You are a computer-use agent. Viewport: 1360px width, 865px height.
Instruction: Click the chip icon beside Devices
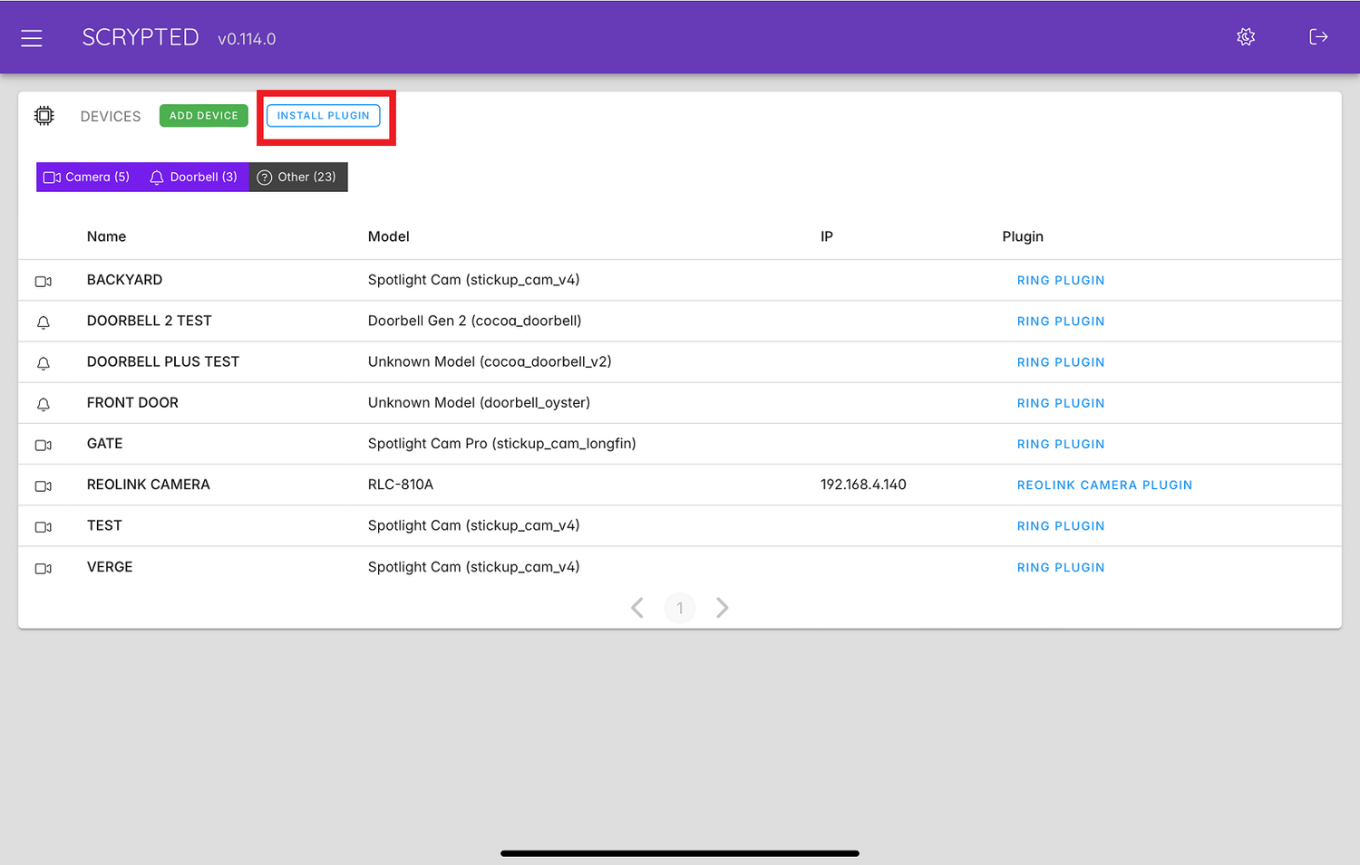point(44,116)
